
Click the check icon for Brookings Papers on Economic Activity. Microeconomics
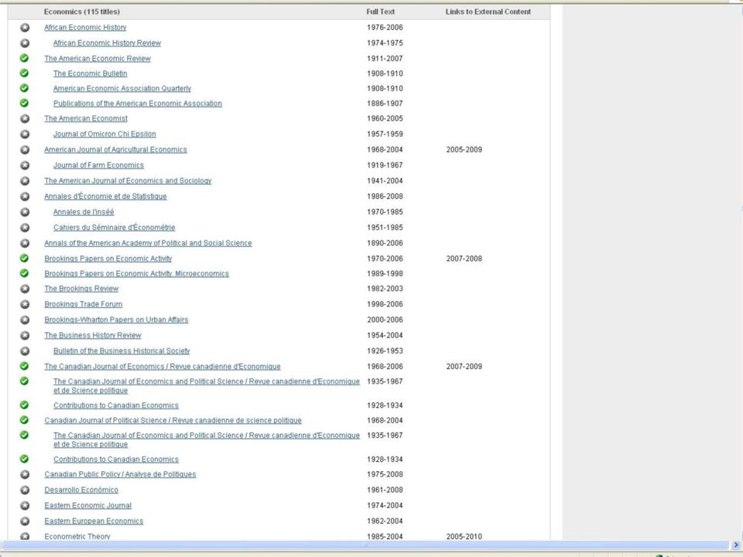point(24,273)
